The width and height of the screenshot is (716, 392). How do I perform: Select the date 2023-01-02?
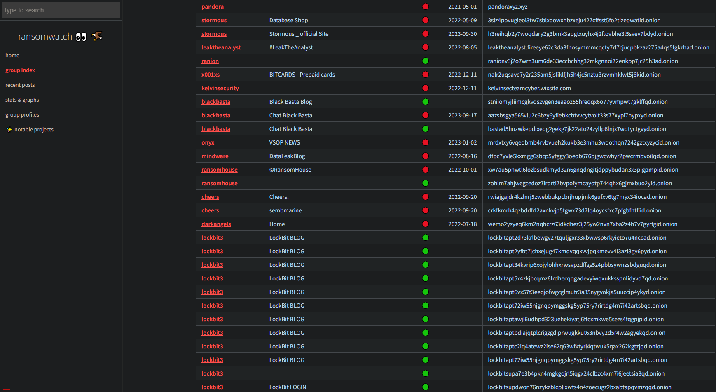[463, 142]
